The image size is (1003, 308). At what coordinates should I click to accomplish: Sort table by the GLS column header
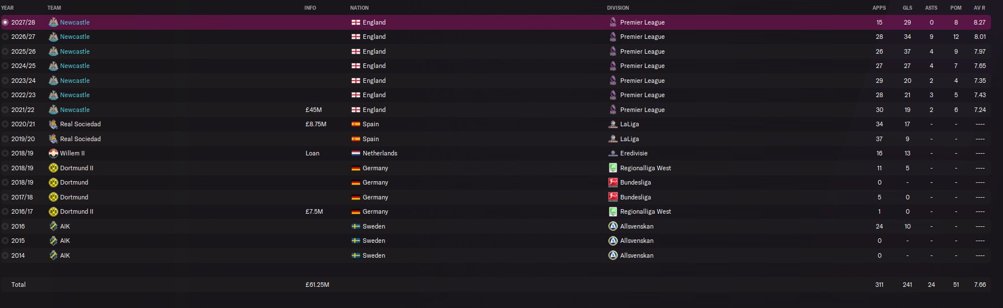907,8
